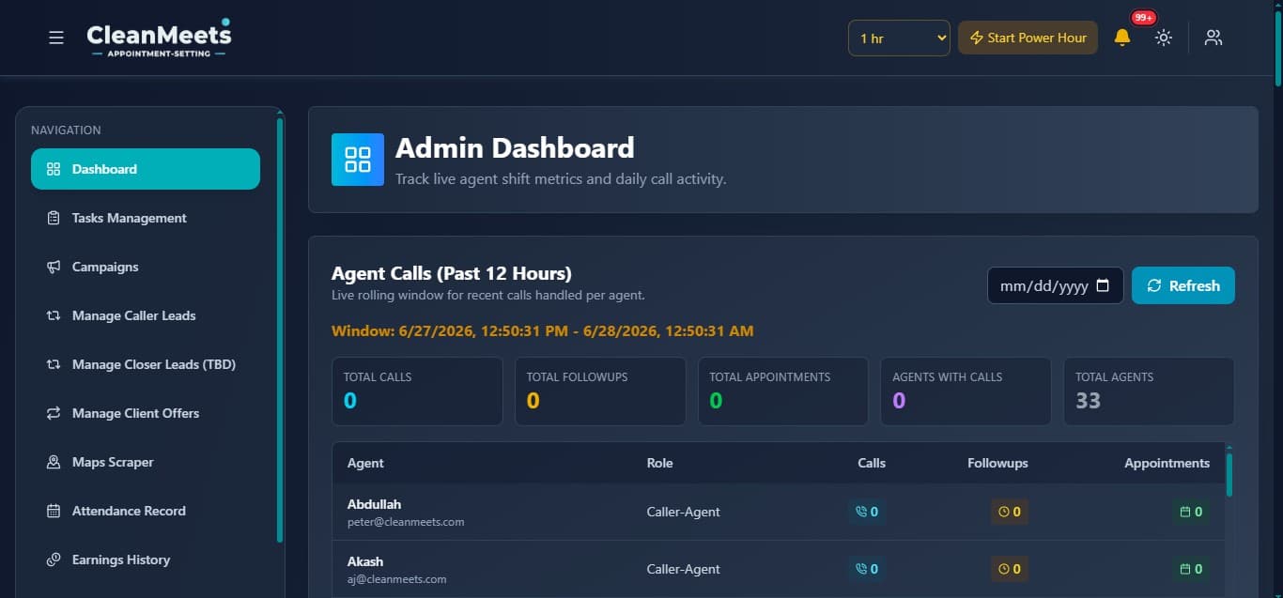Click the Tasks Management clipboard icon
The image size is (1283, 598).
click(54, 218)
